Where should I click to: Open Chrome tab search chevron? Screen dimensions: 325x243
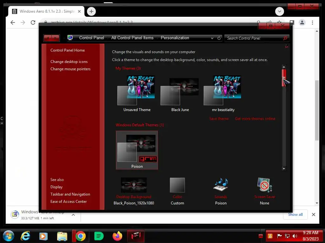(279, 11)
